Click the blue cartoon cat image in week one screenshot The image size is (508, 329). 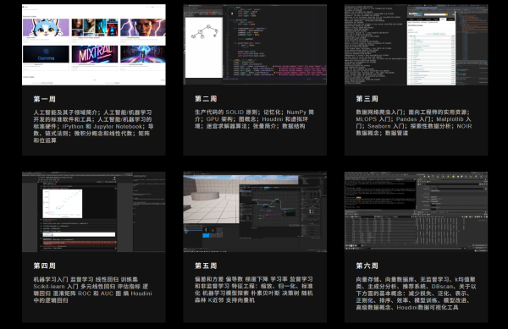(46, 27)
